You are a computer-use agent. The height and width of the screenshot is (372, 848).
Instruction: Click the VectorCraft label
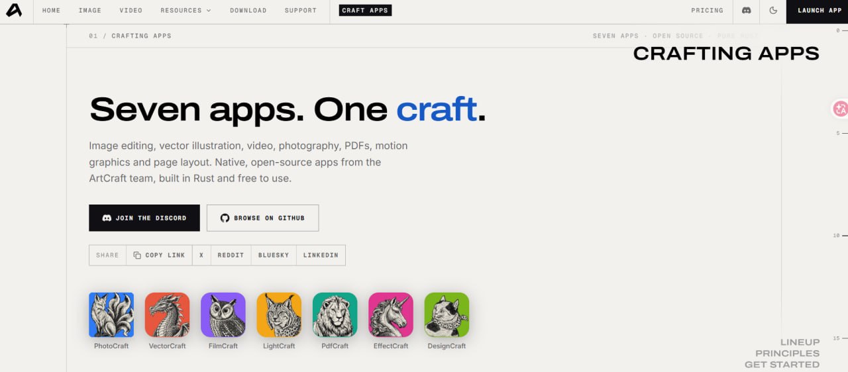point(167,346)
